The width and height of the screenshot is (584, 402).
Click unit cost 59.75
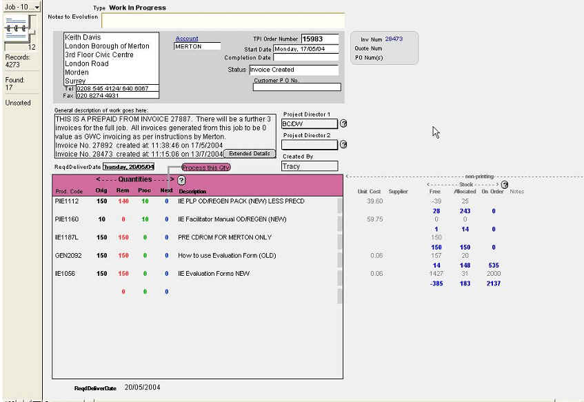point(374,219)
